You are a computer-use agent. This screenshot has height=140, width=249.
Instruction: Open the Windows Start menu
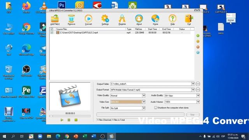coord(4,136)
